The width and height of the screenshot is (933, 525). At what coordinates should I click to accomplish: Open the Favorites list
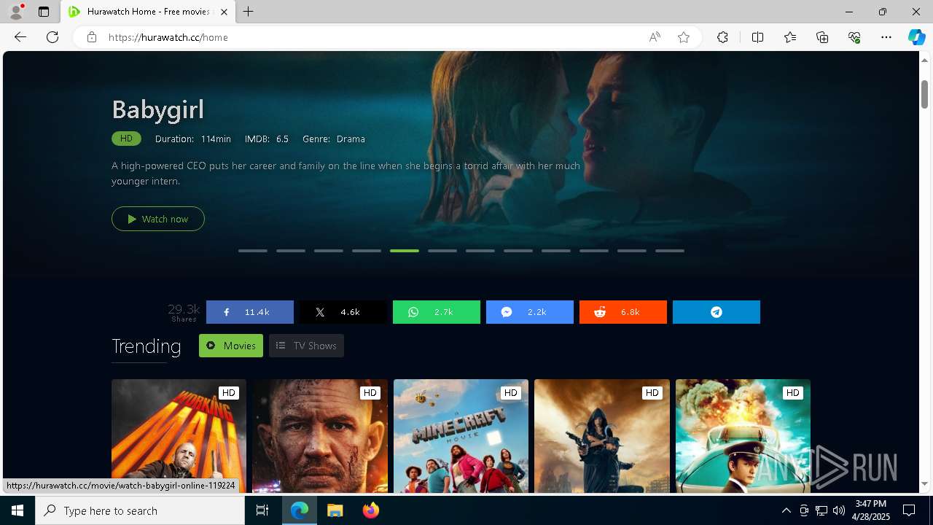point(790,37)
